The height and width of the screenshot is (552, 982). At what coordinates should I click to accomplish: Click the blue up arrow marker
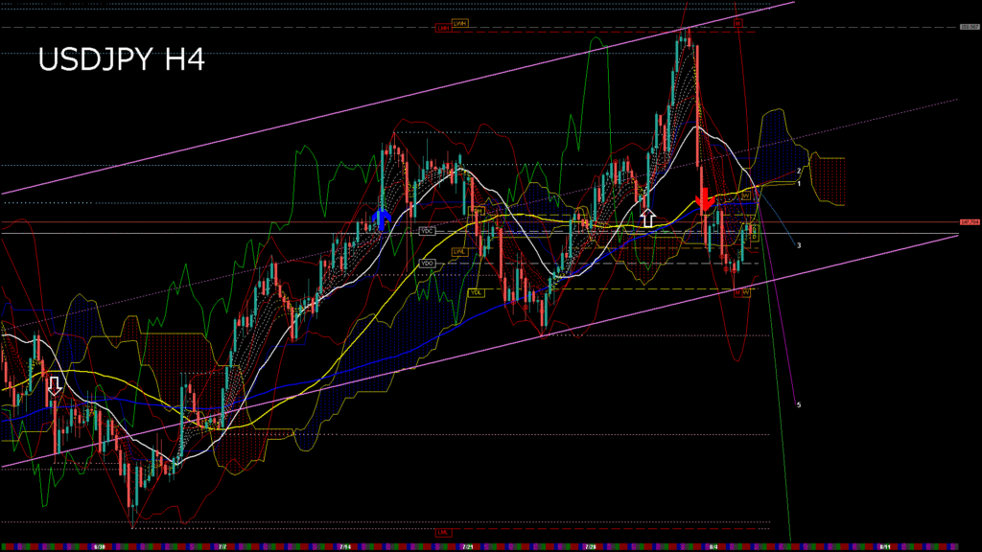click(x=381, y=219)
